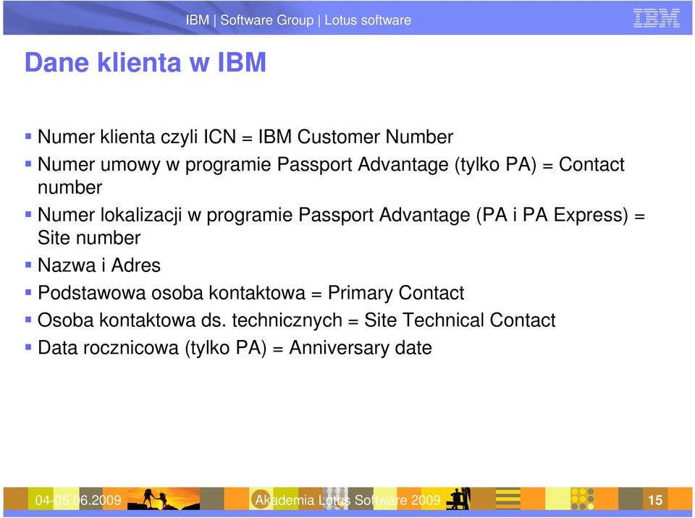
Task: Click the bullet 'Nazwa i Adres'
Action: coord(99,265)
